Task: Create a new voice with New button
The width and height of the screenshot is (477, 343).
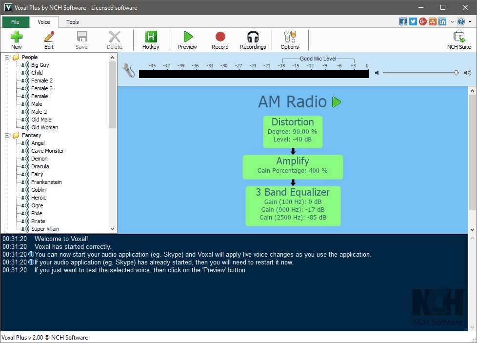Action: 17,40
